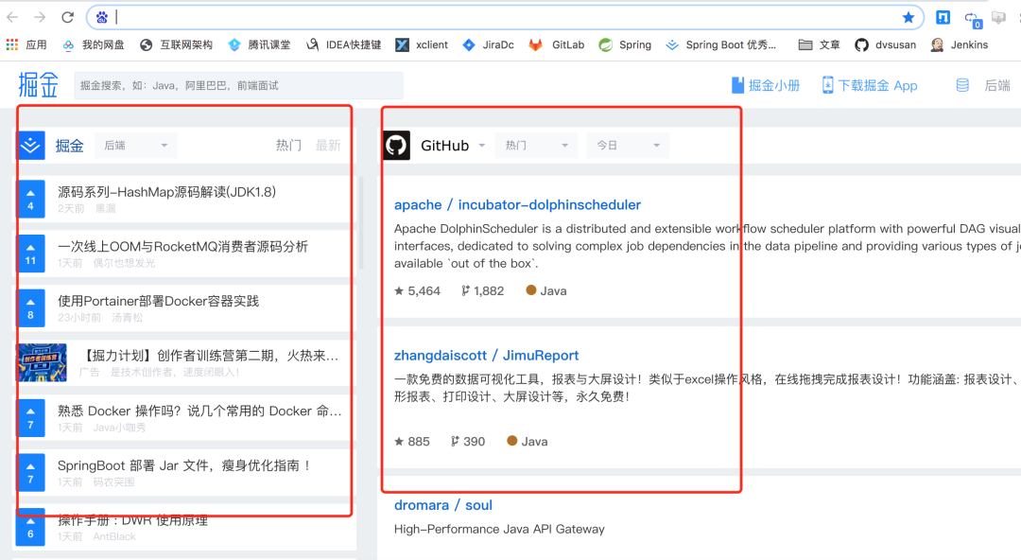The image size is (1021, 560).
Task: Open SpringBoot 部署 Jar 文件 article
Action: point(183,465)
